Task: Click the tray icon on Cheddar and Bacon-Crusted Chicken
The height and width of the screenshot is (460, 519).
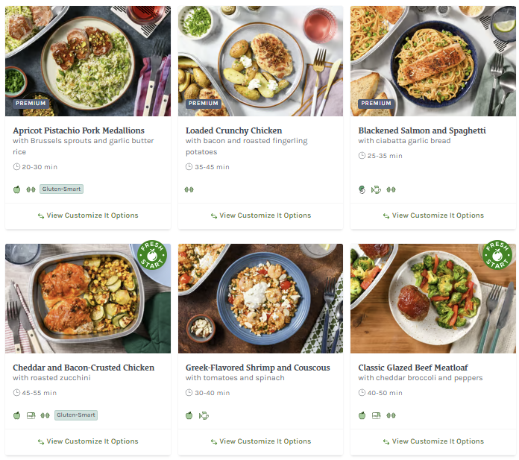Action: [31, 415]
